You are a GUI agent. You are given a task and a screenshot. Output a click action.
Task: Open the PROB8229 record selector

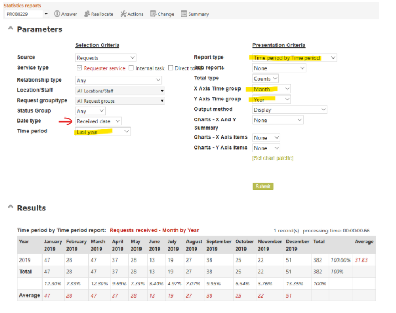click(27, 14)
